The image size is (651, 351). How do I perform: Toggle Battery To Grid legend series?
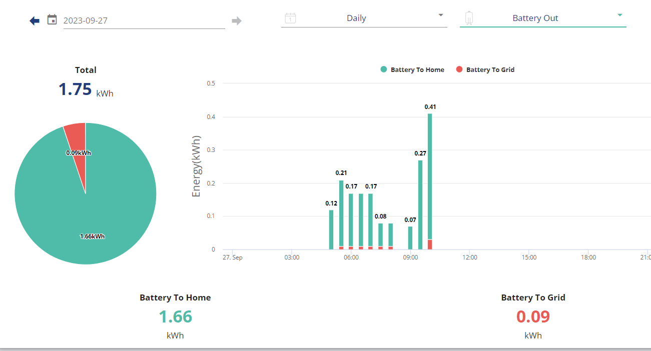click(x=485, y=69)
